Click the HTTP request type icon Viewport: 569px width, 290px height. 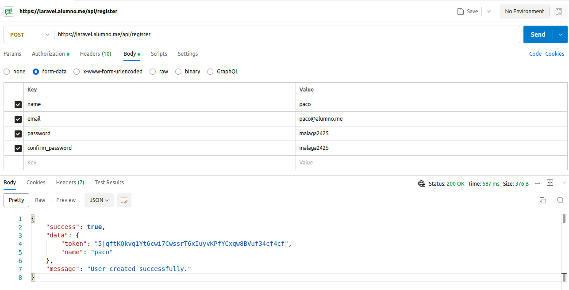click(9, 11)
